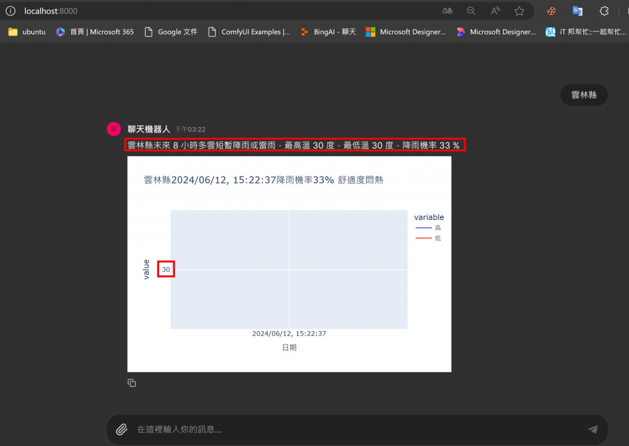This screenshot has height=446, width=629.
Task: Click the variable legend title
Action: (429, 217)
